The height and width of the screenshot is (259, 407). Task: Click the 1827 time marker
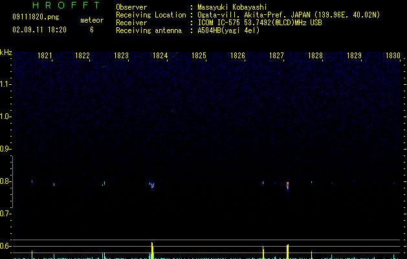[x=277, y=56]
